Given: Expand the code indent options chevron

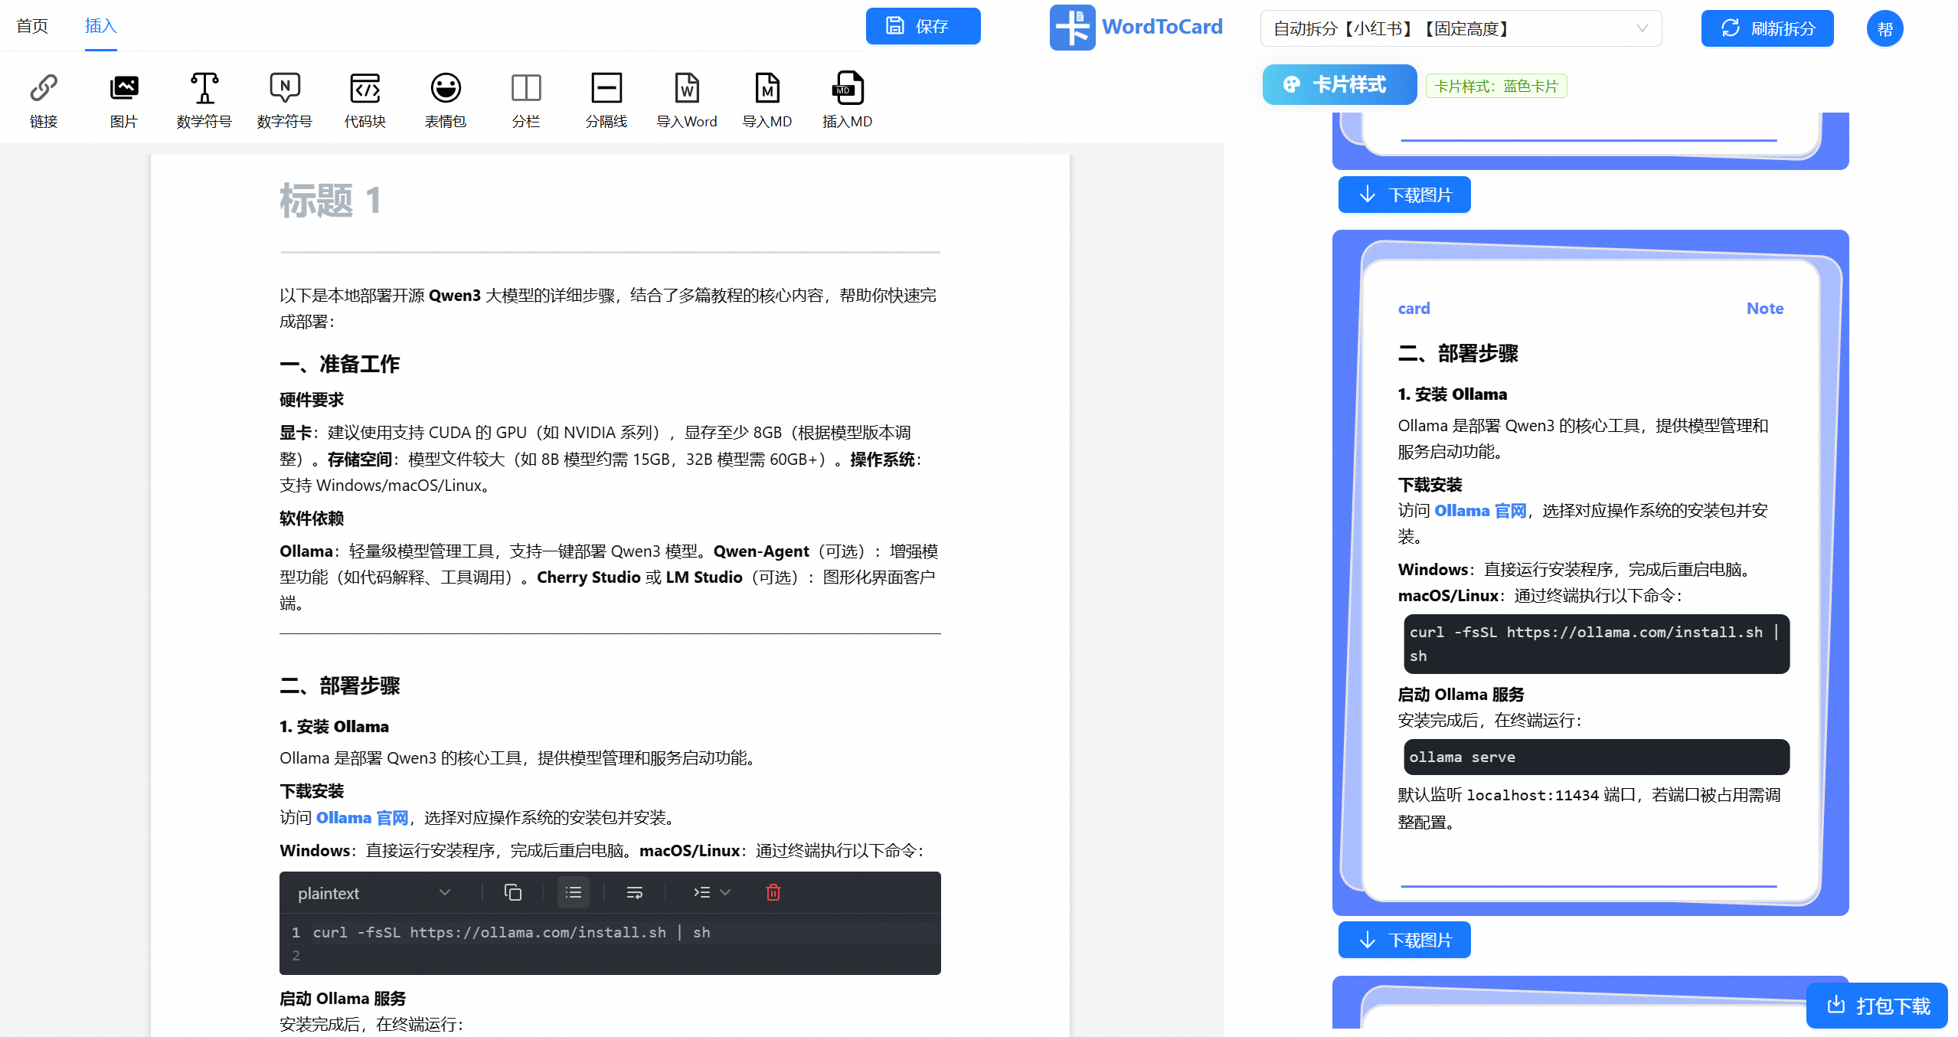Looking at the screenshot, I should click(x=725, y=892).
